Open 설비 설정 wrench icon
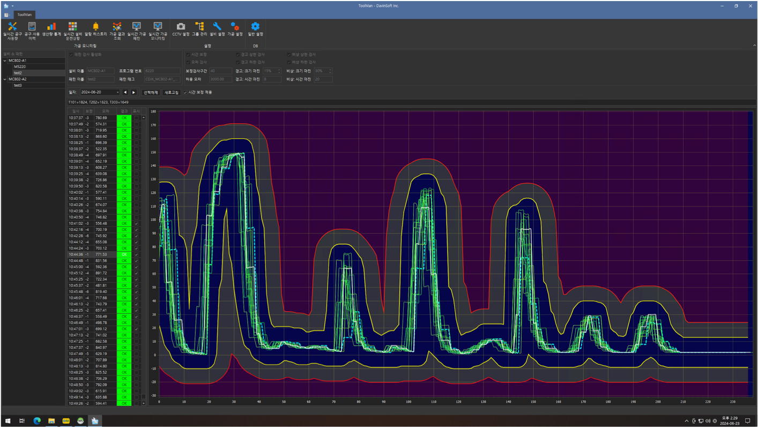The image size is (758, 427). point(217,29)
